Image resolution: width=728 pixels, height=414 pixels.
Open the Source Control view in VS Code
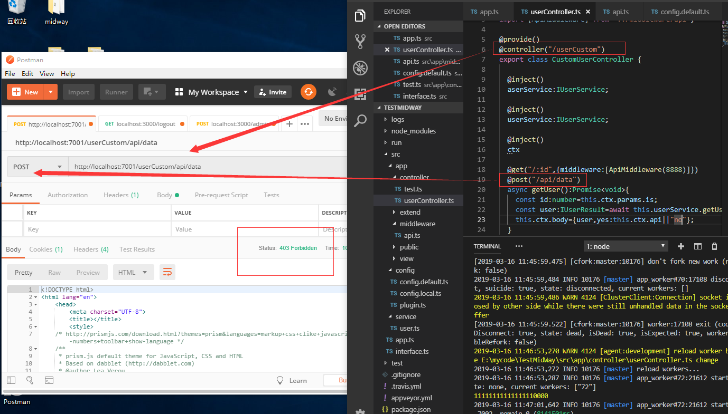[x=360, y=41]
